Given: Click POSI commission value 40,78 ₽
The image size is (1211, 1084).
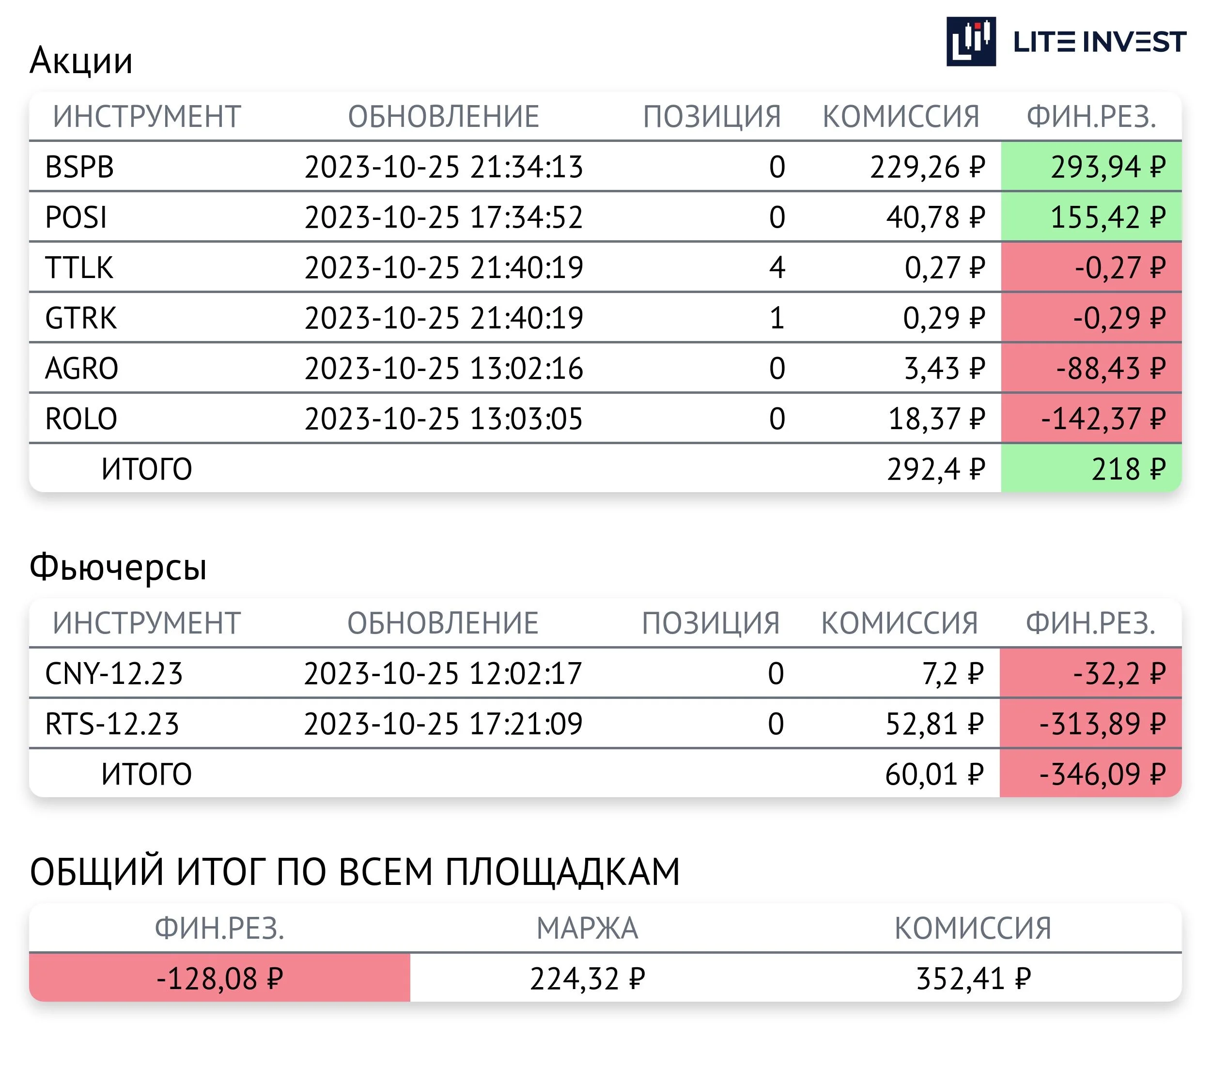Looking at the screenshot, I should coord(936,217).
